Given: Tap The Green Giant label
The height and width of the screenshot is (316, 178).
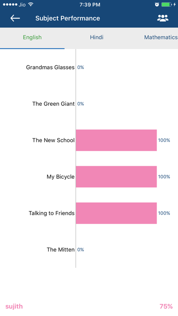Looking at the screenshot, I should [x=54, y=104].
